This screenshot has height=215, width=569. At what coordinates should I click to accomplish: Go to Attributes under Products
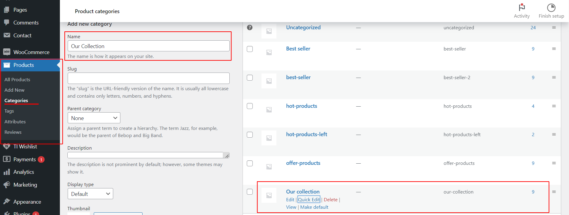tap(15, 122)
